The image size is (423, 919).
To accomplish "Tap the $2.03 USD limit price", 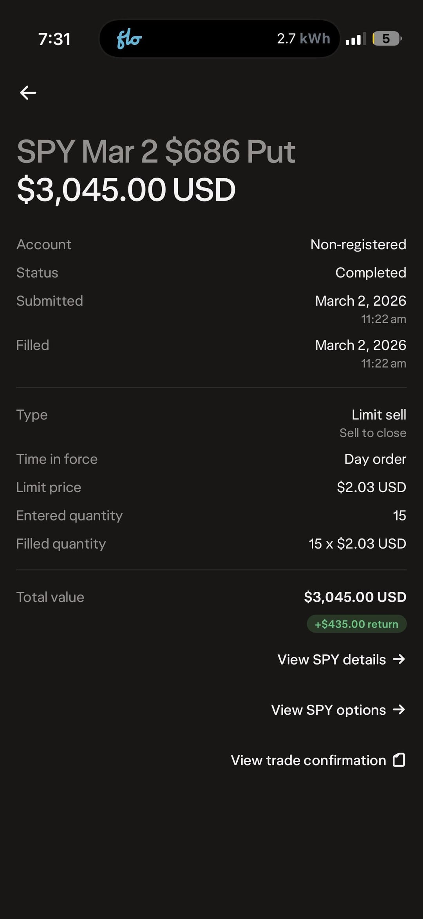I will pos(371,487).
